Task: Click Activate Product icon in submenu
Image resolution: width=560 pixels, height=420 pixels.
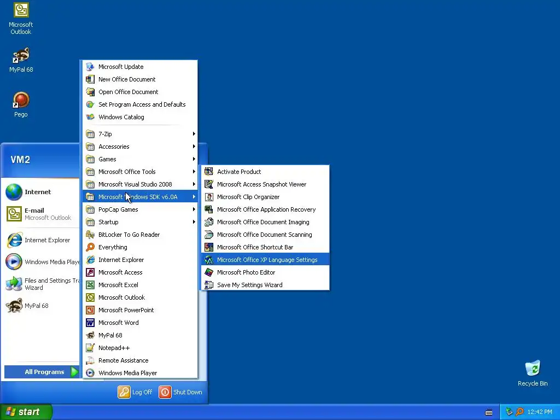Action: pyautogui.click(x=209, y=171)
